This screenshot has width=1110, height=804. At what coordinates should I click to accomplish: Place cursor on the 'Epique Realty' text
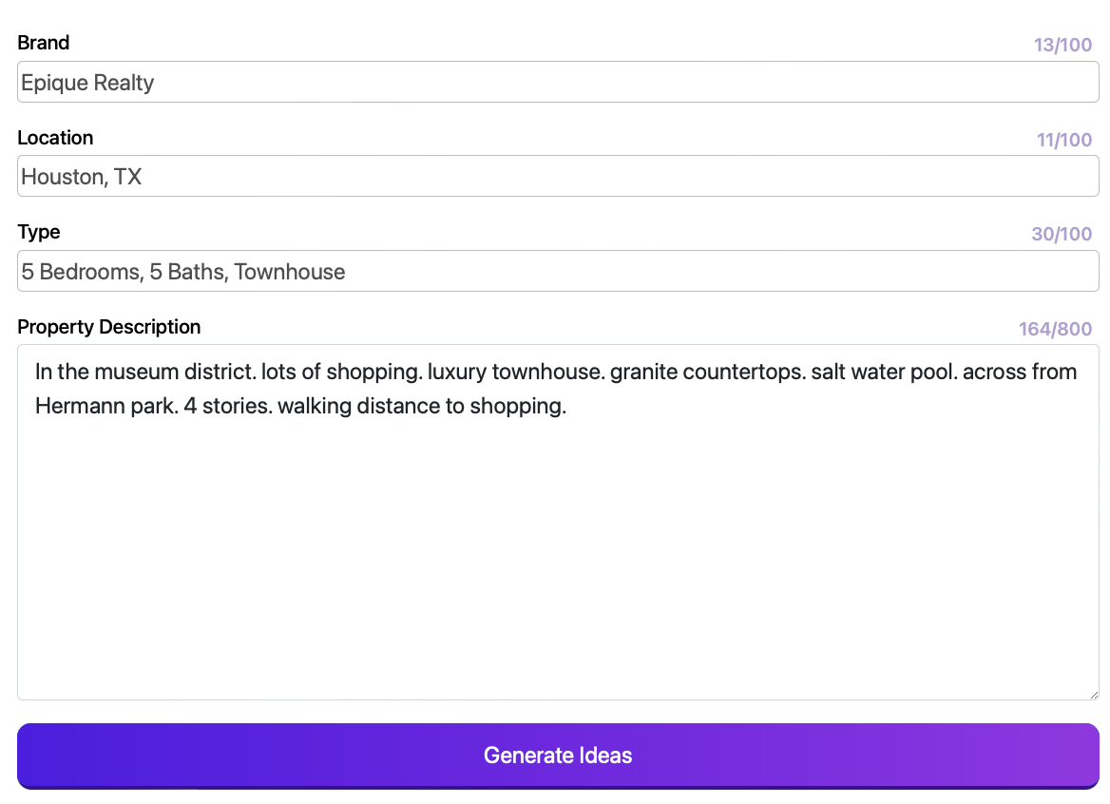87,84
